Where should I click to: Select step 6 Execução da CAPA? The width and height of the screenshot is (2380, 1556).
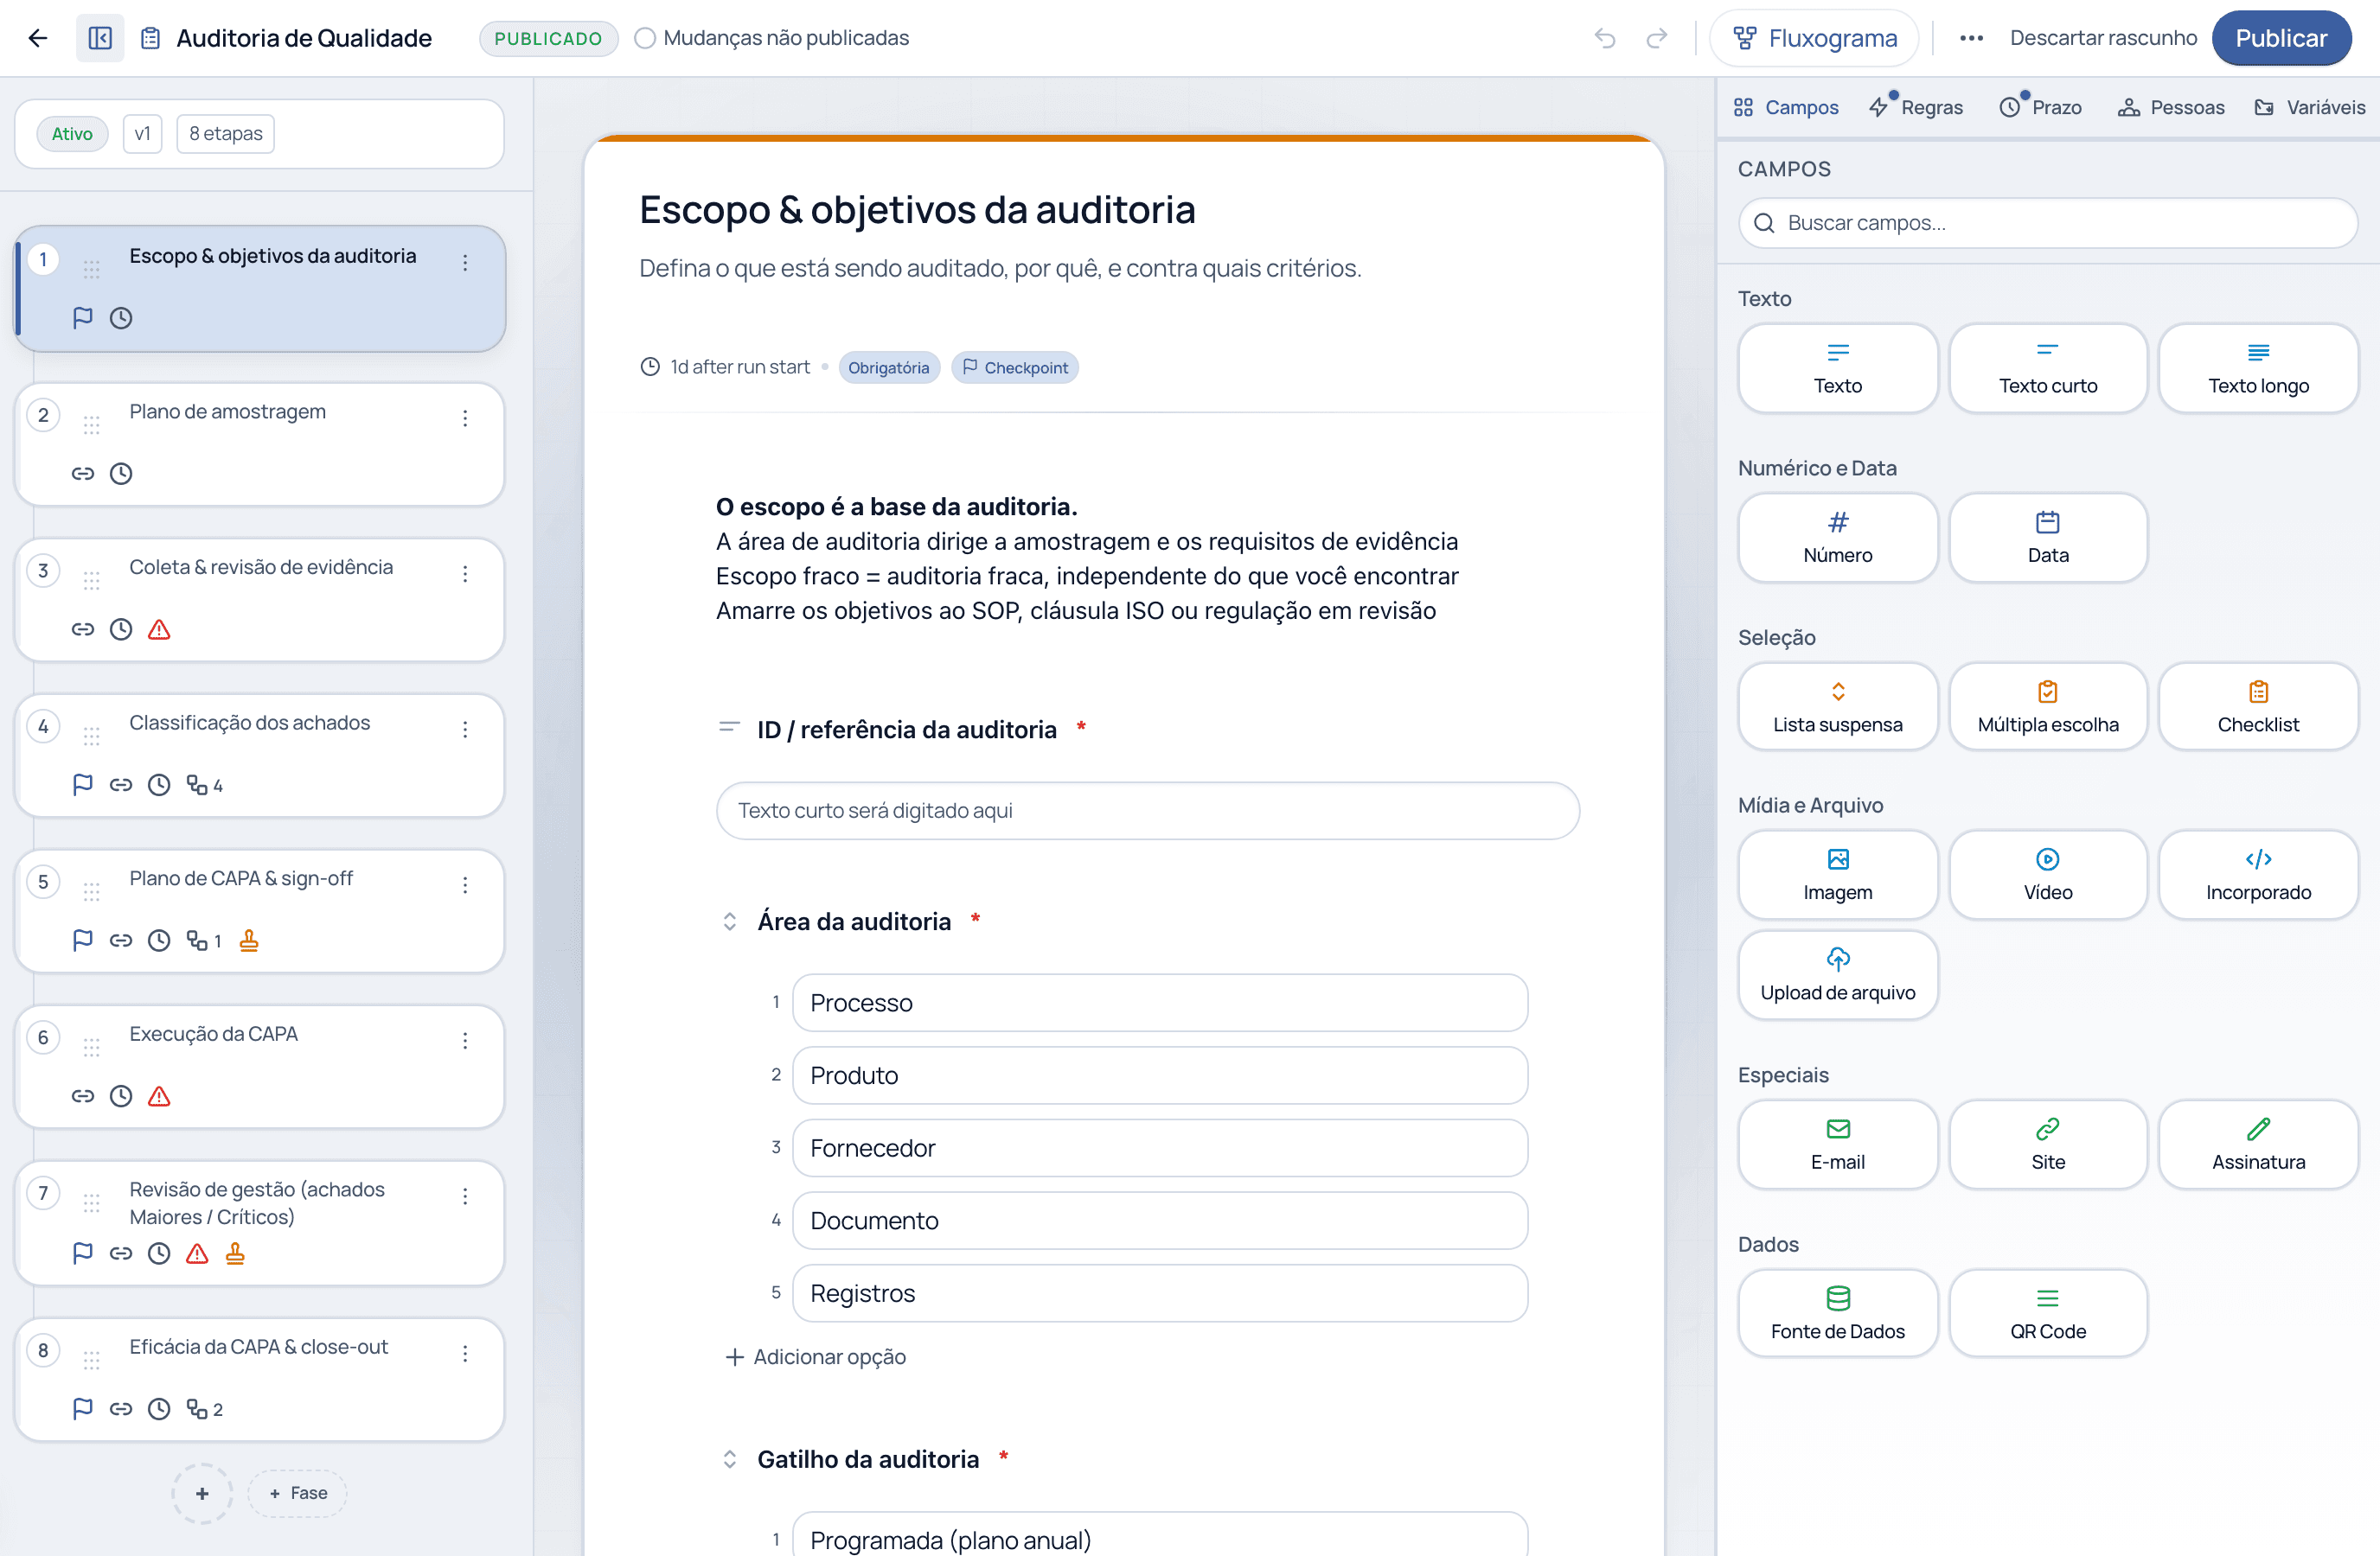(x=259, y=1067)
